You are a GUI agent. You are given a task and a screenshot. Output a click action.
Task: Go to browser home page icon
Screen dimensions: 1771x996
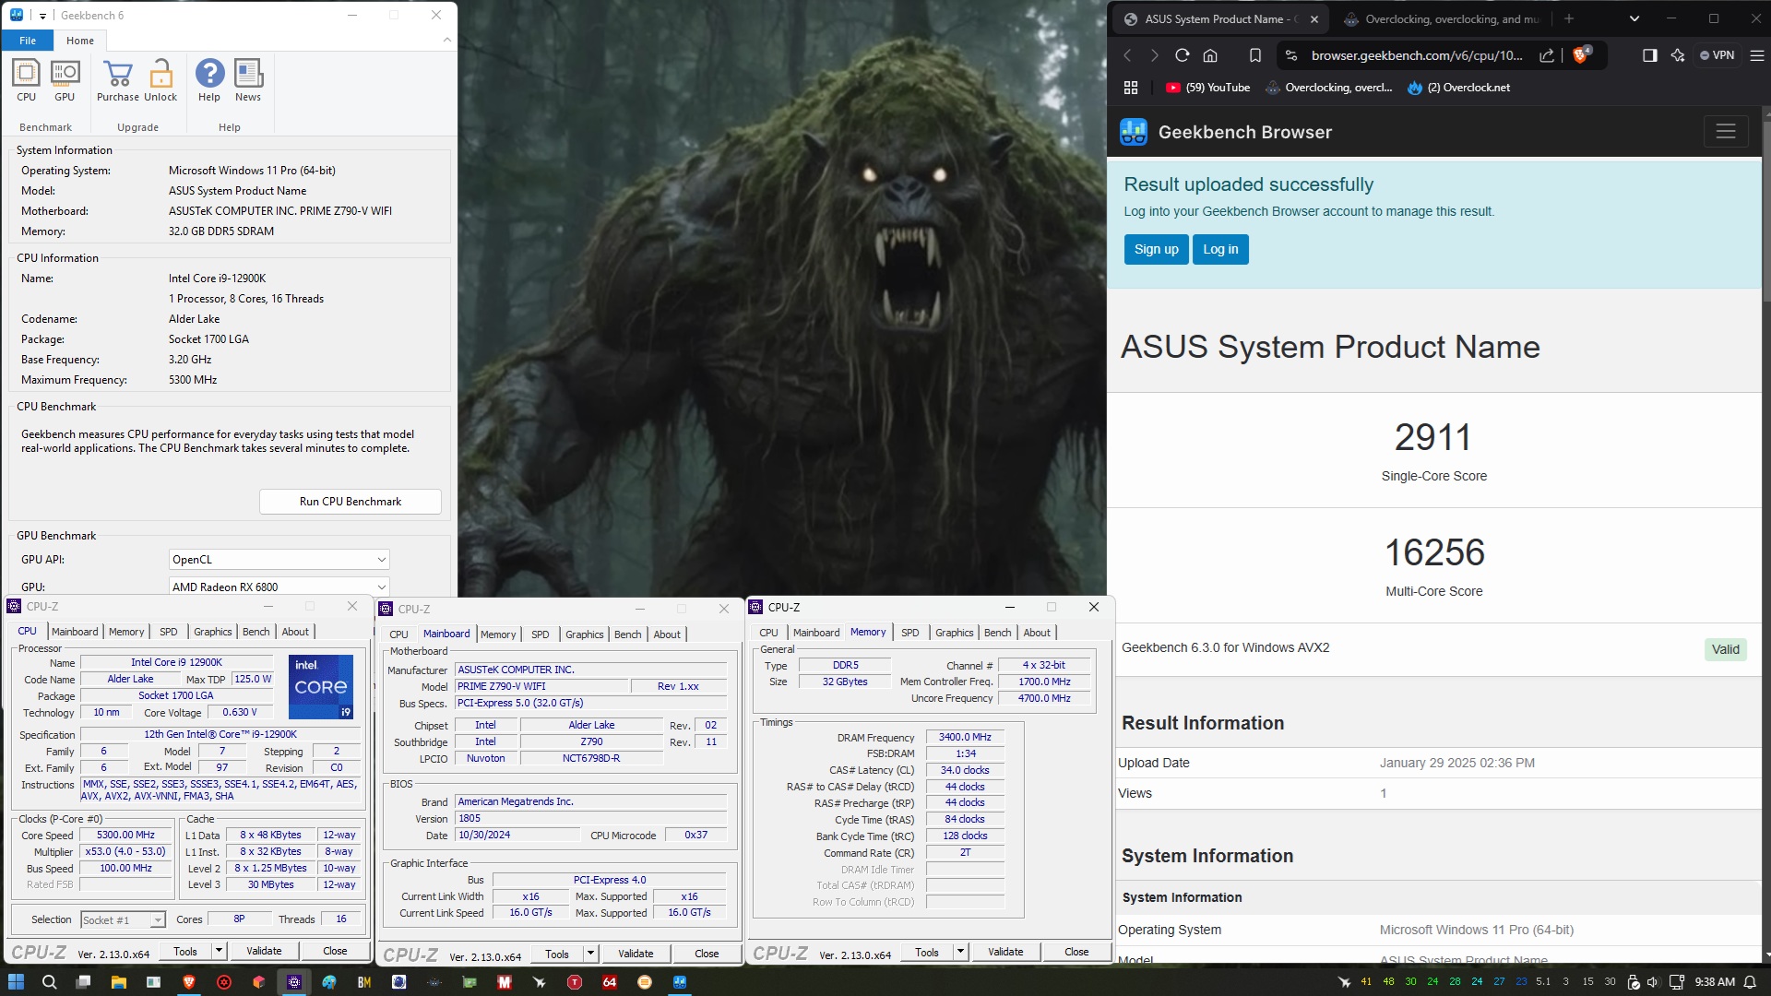pyautogui.click(x=1210, y=55)
